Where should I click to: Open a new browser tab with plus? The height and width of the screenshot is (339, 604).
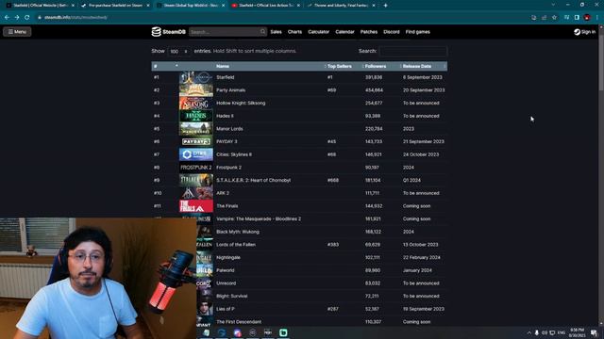click(385, 6)
